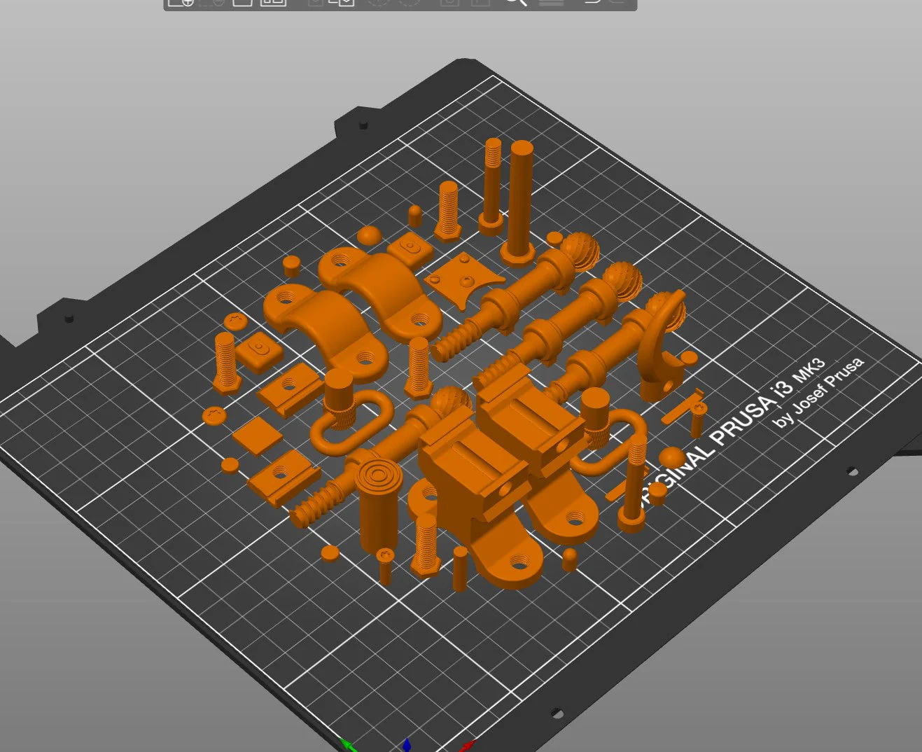Select the hex bolt beside the tall bolts
This screenshot has height=752, width=922.
pyautogui.click(x=447, y=211)
